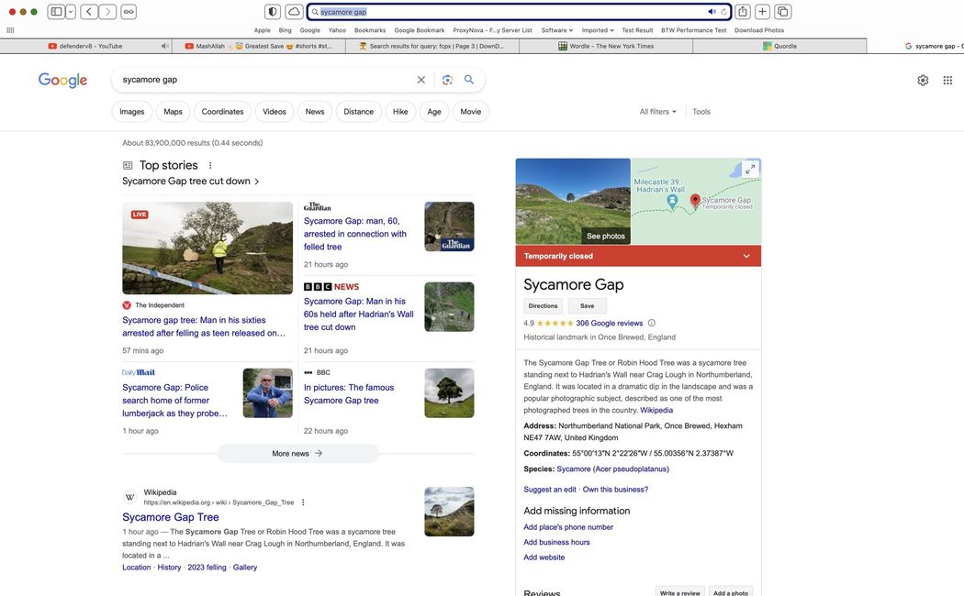Open Daily Mail former lumberjack headline
Screen dimensions: 964x596
coord(175,400)
